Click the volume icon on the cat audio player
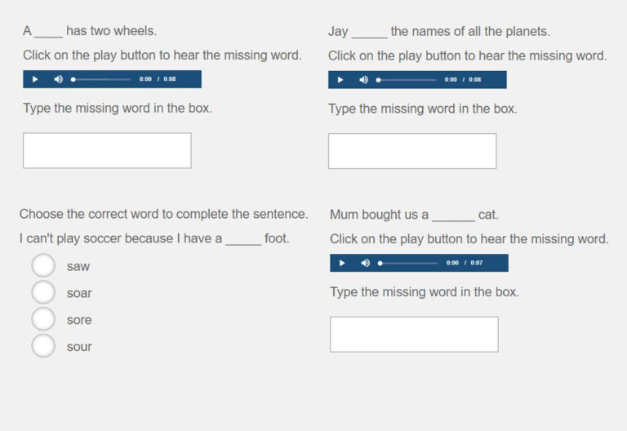Viewport: 627px width, 431px height. (365, 263)
